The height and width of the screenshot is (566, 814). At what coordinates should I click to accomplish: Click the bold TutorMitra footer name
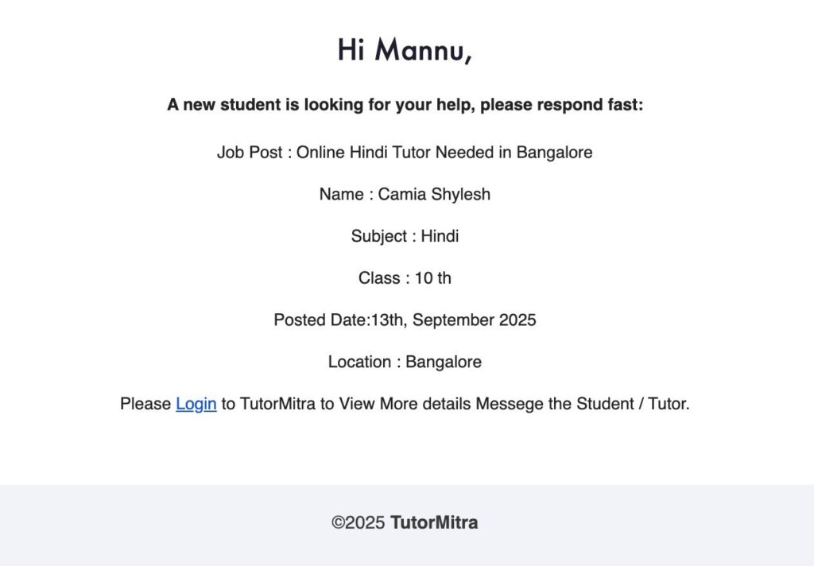(434, 522)
